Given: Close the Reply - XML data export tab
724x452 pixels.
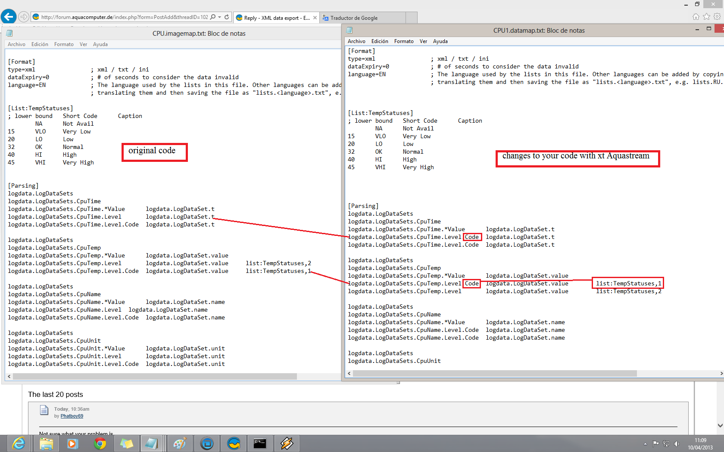Looking at the screenshot, I should click(x=315, y=18).
